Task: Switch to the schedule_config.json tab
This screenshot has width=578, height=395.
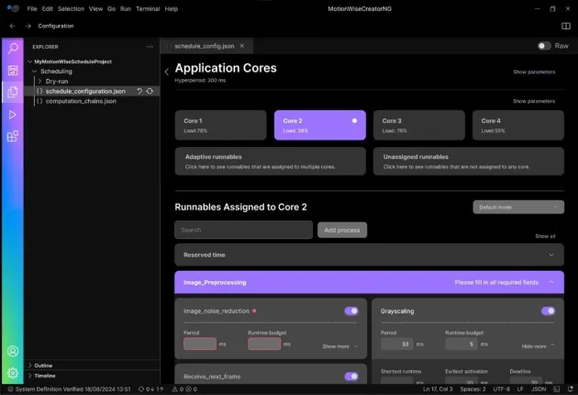Action: 206,45
